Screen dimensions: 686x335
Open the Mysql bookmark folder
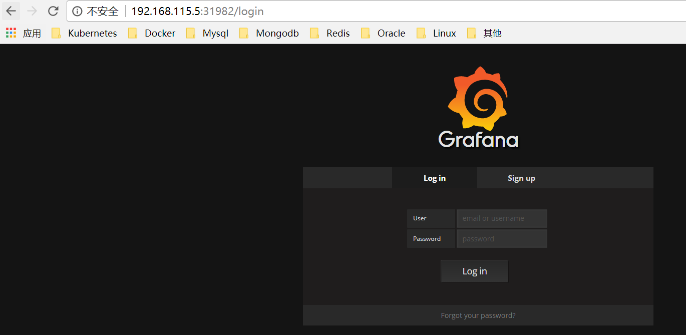[207, 33]
